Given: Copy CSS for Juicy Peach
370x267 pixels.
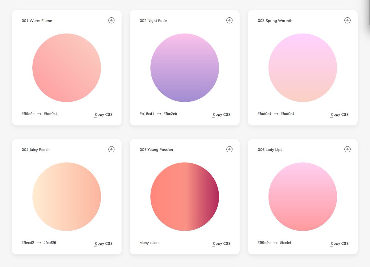Looking at the screenshot, I should (x=104, y=243).
